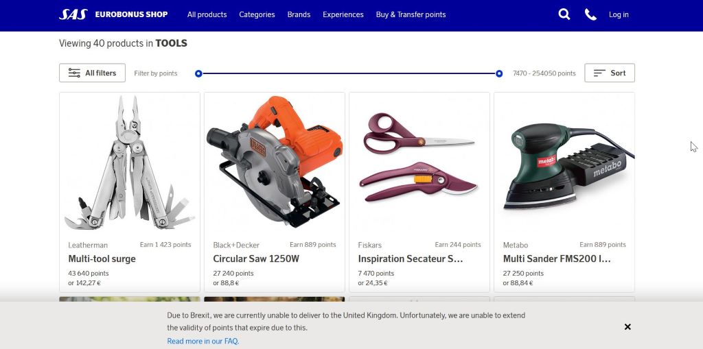703x349 pixels.
Task: Go to Experiences page
Action: [x=343, y=15]
